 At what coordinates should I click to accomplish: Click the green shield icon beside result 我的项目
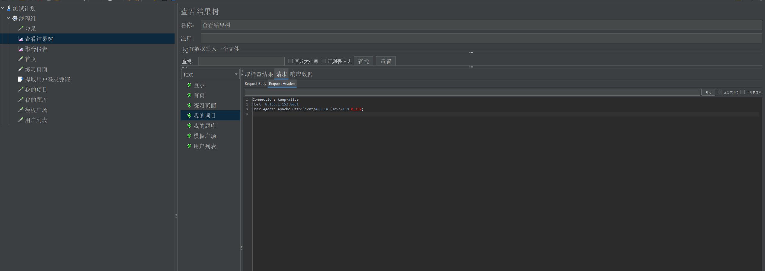pyautogui.click(x=189, y=116)
